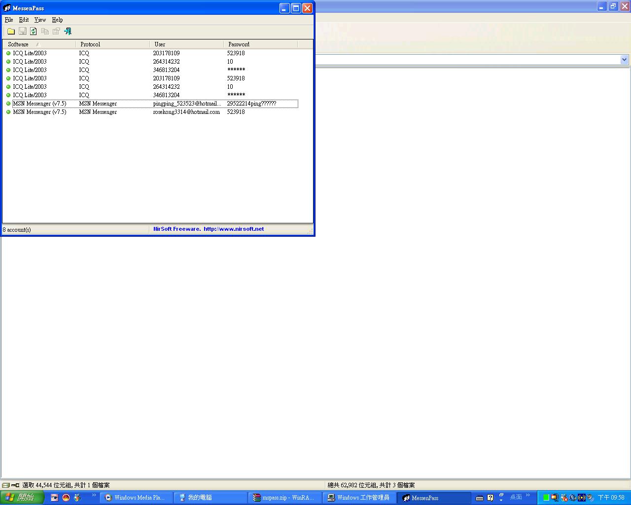Minimize the background window
This screenshot has width=631, height=505.
(x=601, y=6)
